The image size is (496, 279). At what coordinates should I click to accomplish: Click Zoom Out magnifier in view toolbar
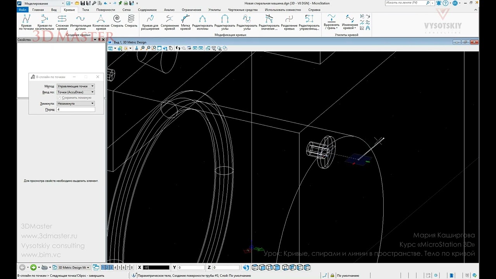(148, 48)
